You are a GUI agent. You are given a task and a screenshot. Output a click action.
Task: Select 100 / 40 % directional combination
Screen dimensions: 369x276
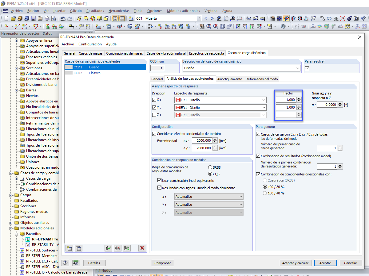(265, 193)
